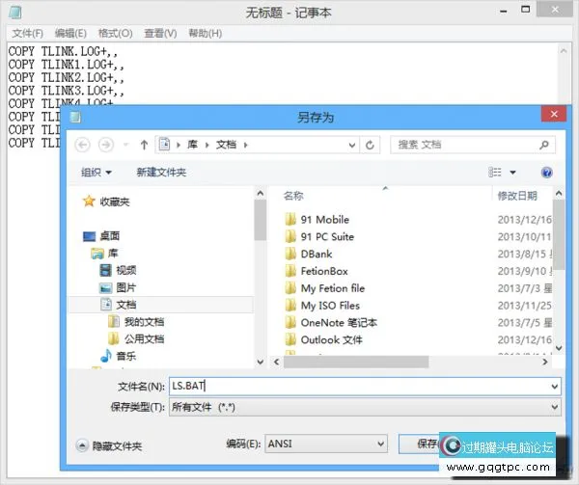Click the Notepad title bar icon
The width and height of the screenshot is (579, 485).
15,13
